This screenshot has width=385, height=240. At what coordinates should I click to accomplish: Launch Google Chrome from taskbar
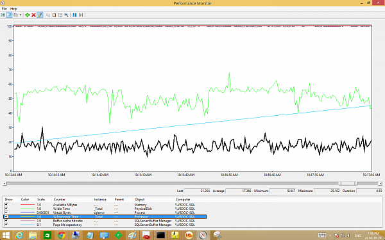coord(62,236)
